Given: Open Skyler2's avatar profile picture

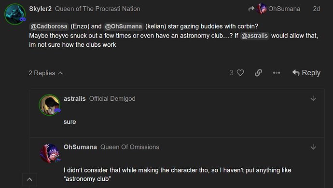Looking at the screenshot, I should [x=15, y=14].
